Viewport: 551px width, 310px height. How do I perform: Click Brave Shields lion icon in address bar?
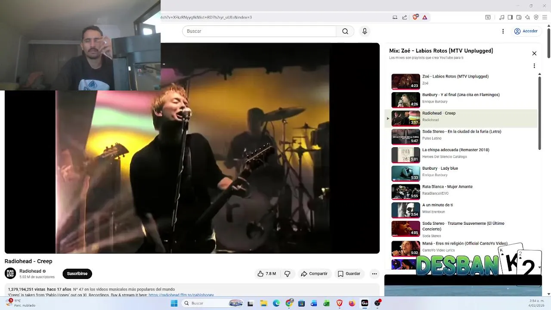tap(415, 17)
